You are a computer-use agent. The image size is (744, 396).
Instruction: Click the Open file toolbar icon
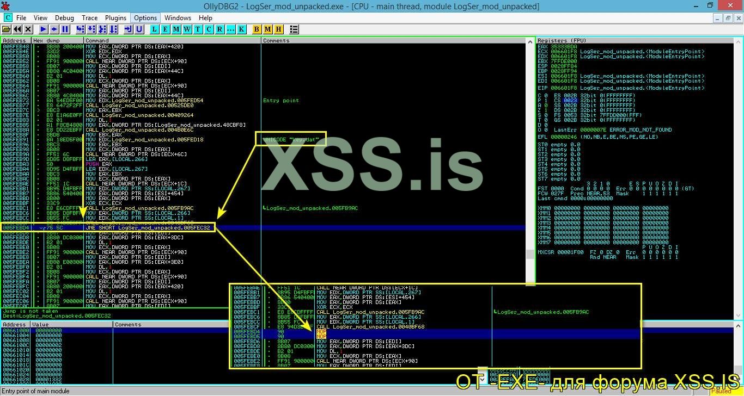coord(7,29)
